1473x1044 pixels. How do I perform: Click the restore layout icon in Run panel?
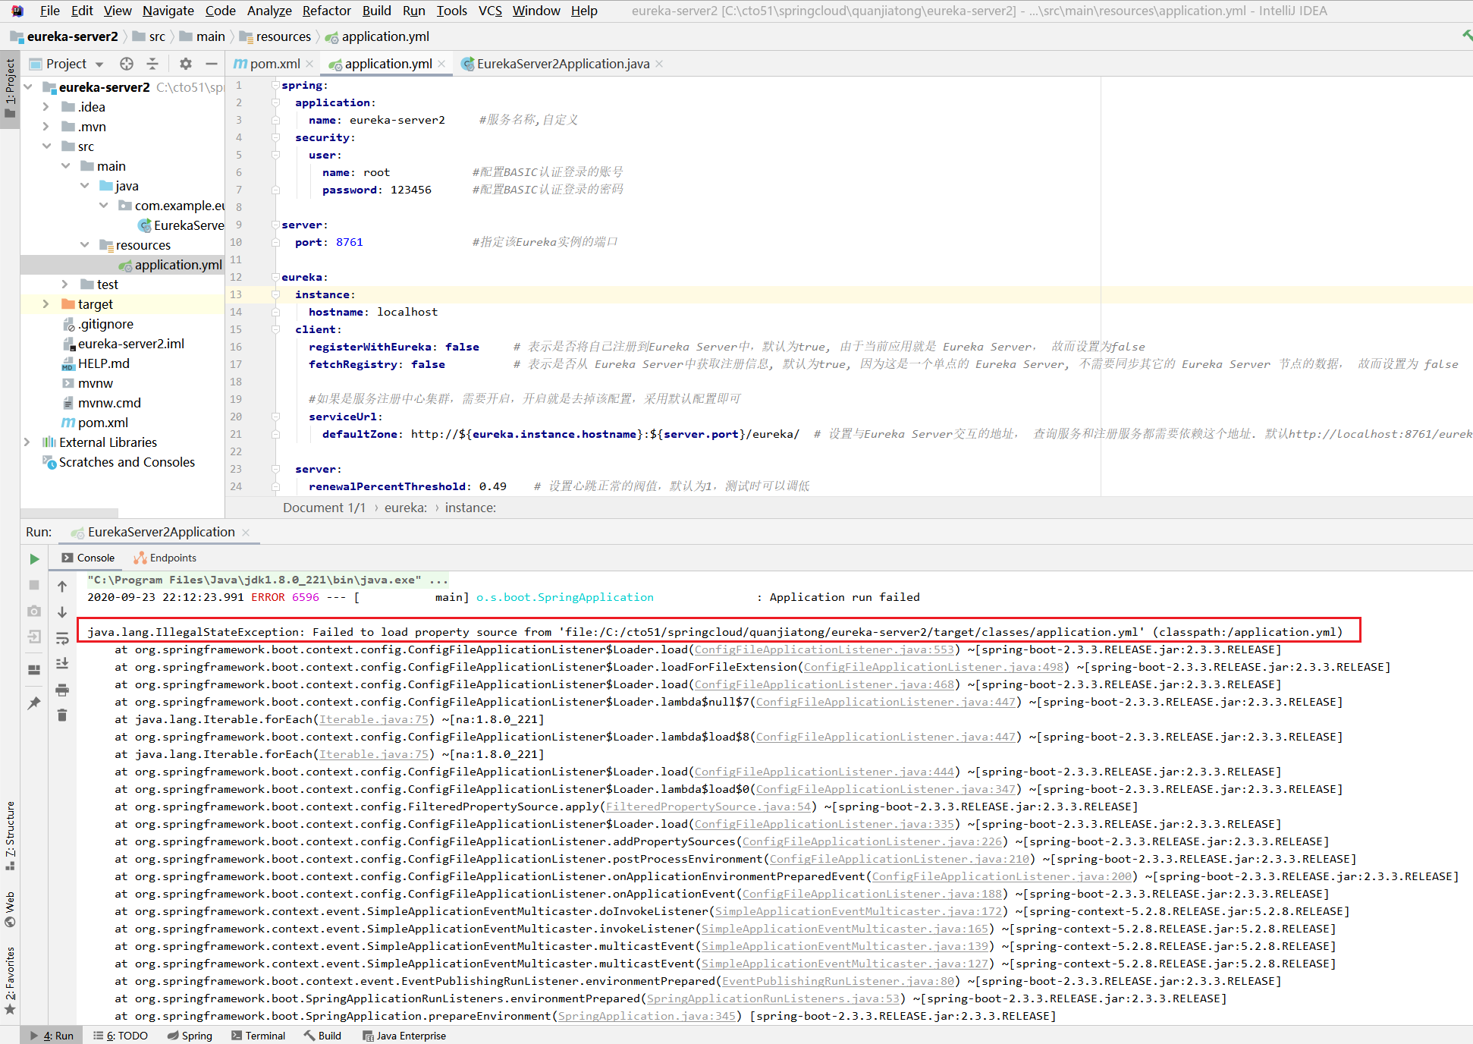coord(34,670)
